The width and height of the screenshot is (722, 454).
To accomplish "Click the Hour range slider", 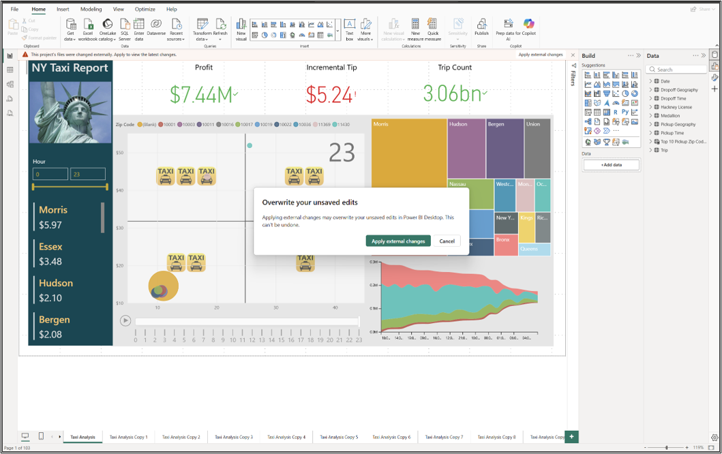I will point(70,187).
